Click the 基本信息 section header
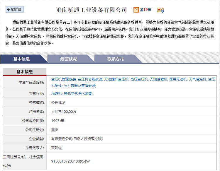The height and width of the screenshot is (171, 220). 25,72
